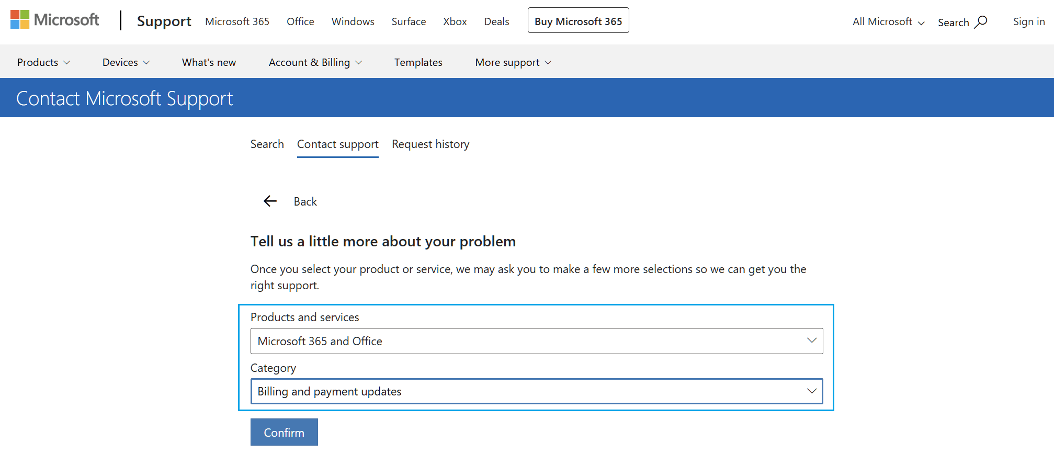Open the Category combo box
This screenshot has width=1054, height=454.
click(536, 391)
